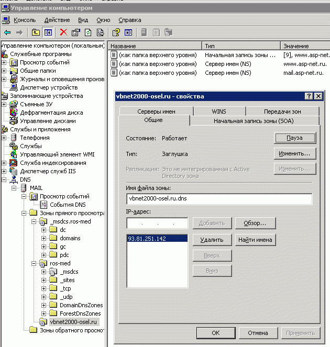
Task: Click the new record document toolbar icon
Action: pos(156,32)
